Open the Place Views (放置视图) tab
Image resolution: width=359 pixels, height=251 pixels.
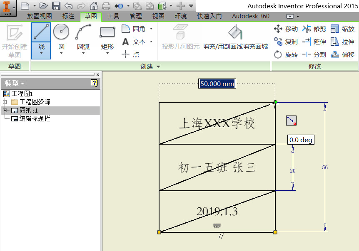tap(40, 16)
